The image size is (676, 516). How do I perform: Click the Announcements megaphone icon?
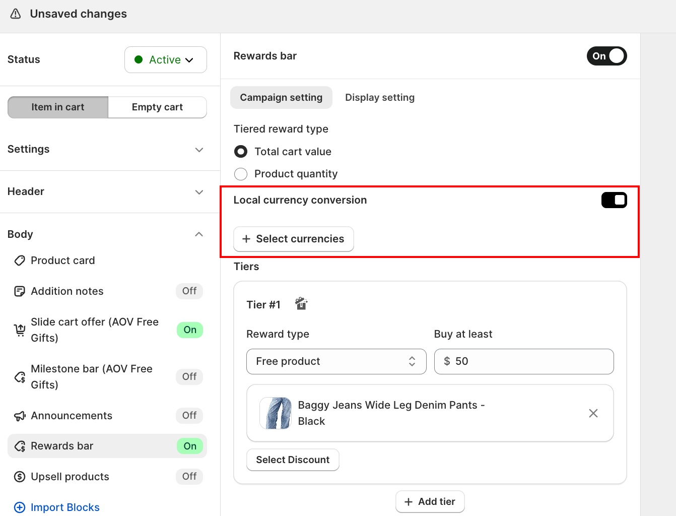click(20, 416)
